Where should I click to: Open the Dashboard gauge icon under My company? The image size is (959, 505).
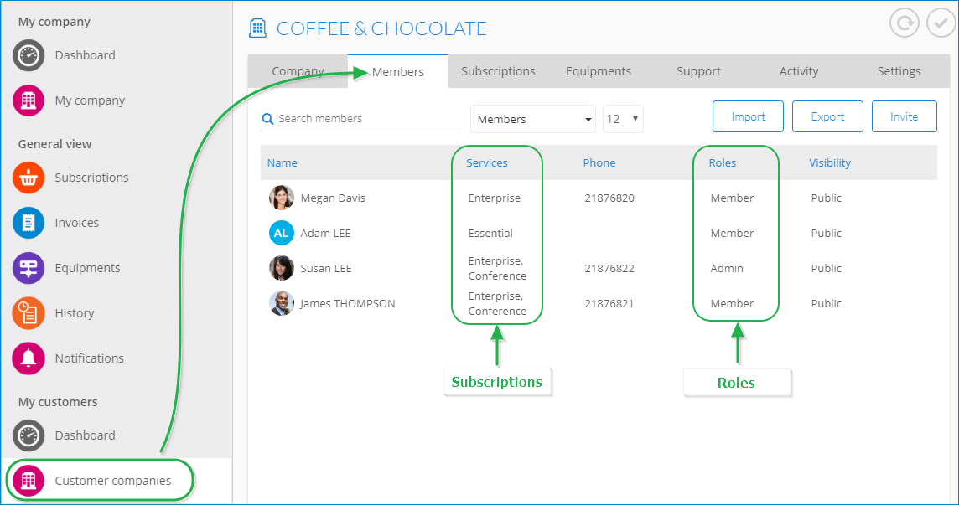29,55
